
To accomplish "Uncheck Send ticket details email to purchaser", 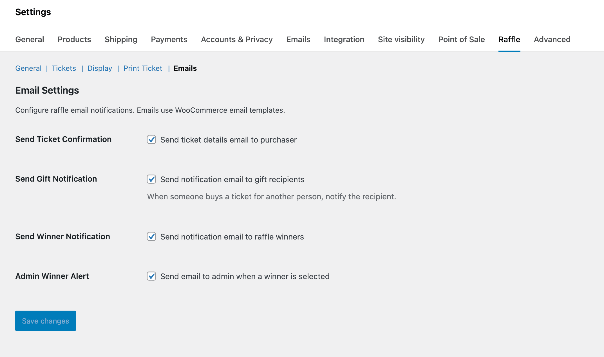I will click(151, 139).
